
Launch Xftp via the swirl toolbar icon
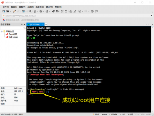pyautogui.click(x=53, y=11)
